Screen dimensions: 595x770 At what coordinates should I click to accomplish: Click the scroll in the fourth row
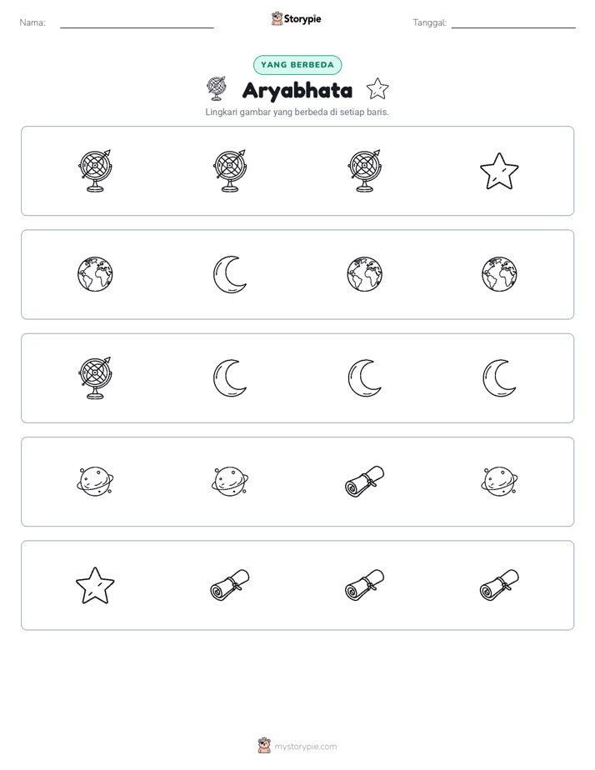click(x=364, y=482)
